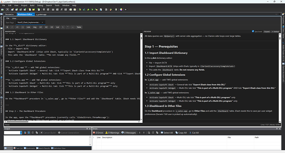Click the Italic (I) formatting button
This screenshot has height=153, width=285.
tap(12, 27)
